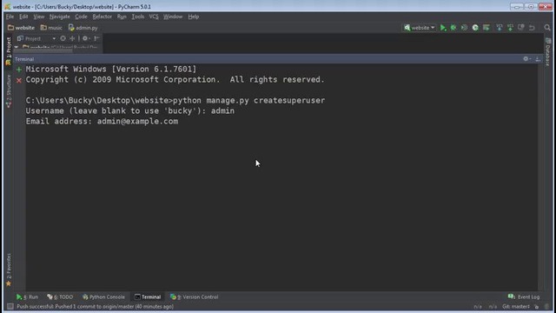Select the Terminal tool window tab

148,296
